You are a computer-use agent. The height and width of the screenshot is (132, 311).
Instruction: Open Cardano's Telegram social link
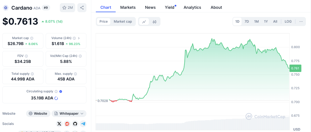pyautogui.click(x=83, y=124)
